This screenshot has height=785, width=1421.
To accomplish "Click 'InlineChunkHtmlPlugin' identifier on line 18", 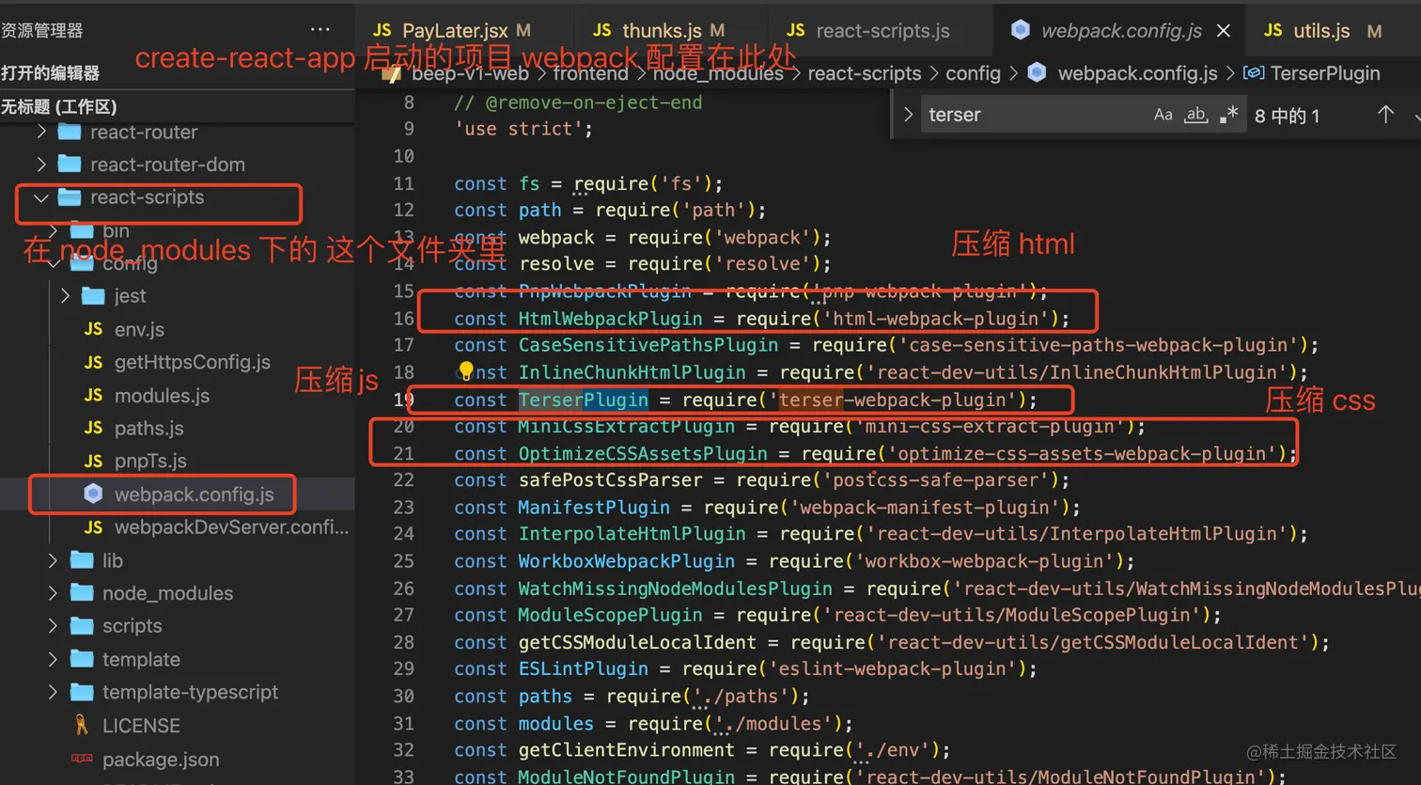I will point(632,372).
